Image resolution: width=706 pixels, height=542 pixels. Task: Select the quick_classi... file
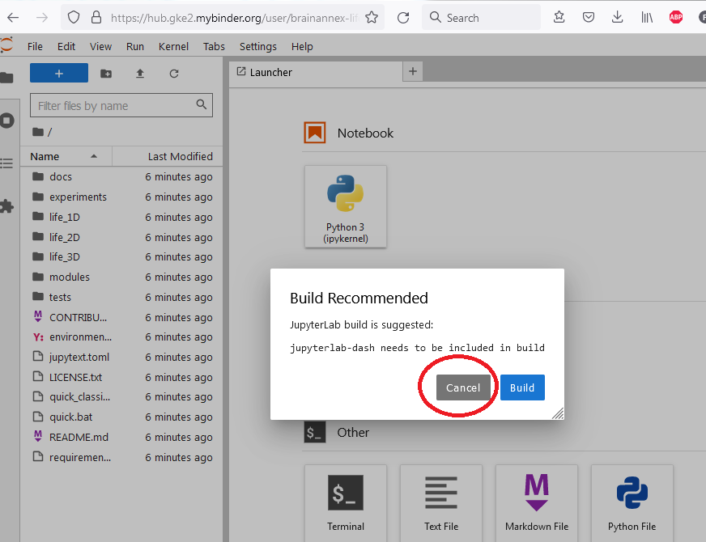point(121,397)
